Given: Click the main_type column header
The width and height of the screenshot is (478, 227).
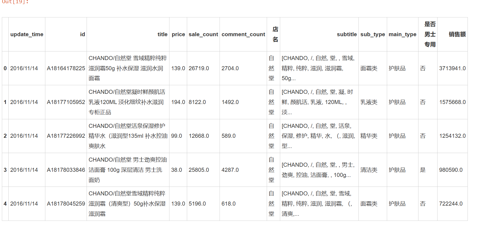Looking at the screenshot, I should [x=402, y=34].
